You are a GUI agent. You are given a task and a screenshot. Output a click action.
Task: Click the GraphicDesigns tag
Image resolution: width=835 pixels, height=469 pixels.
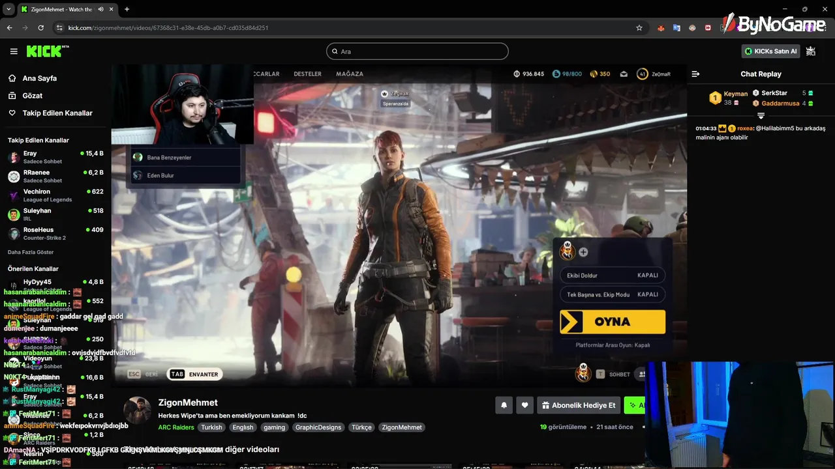pyautogui.click(x=318, y=427)
